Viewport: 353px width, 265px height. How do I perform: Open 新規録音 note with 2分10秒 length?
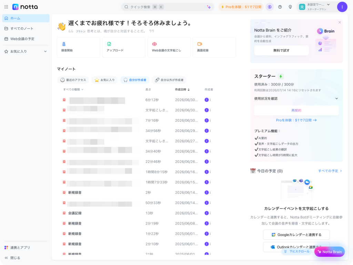pyautogui.click(x=75, y=244)
